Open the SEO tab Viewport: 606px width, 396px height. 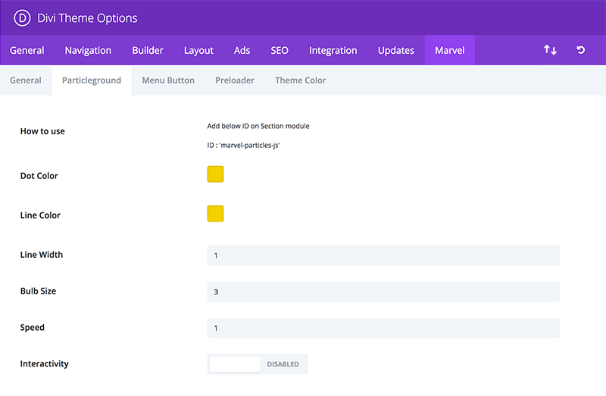(280, 50)
